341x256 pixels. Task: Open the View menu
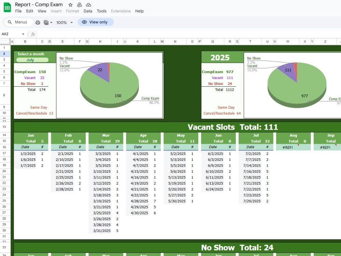(42, 11)
